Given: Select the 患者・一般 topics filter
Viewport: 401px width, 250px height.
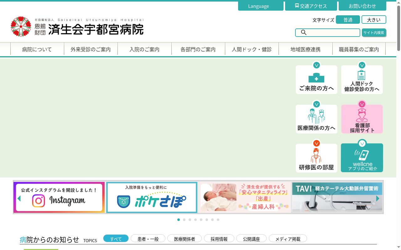Looking at the screenshot, I should pyautogui.click(x=148, y=239).
